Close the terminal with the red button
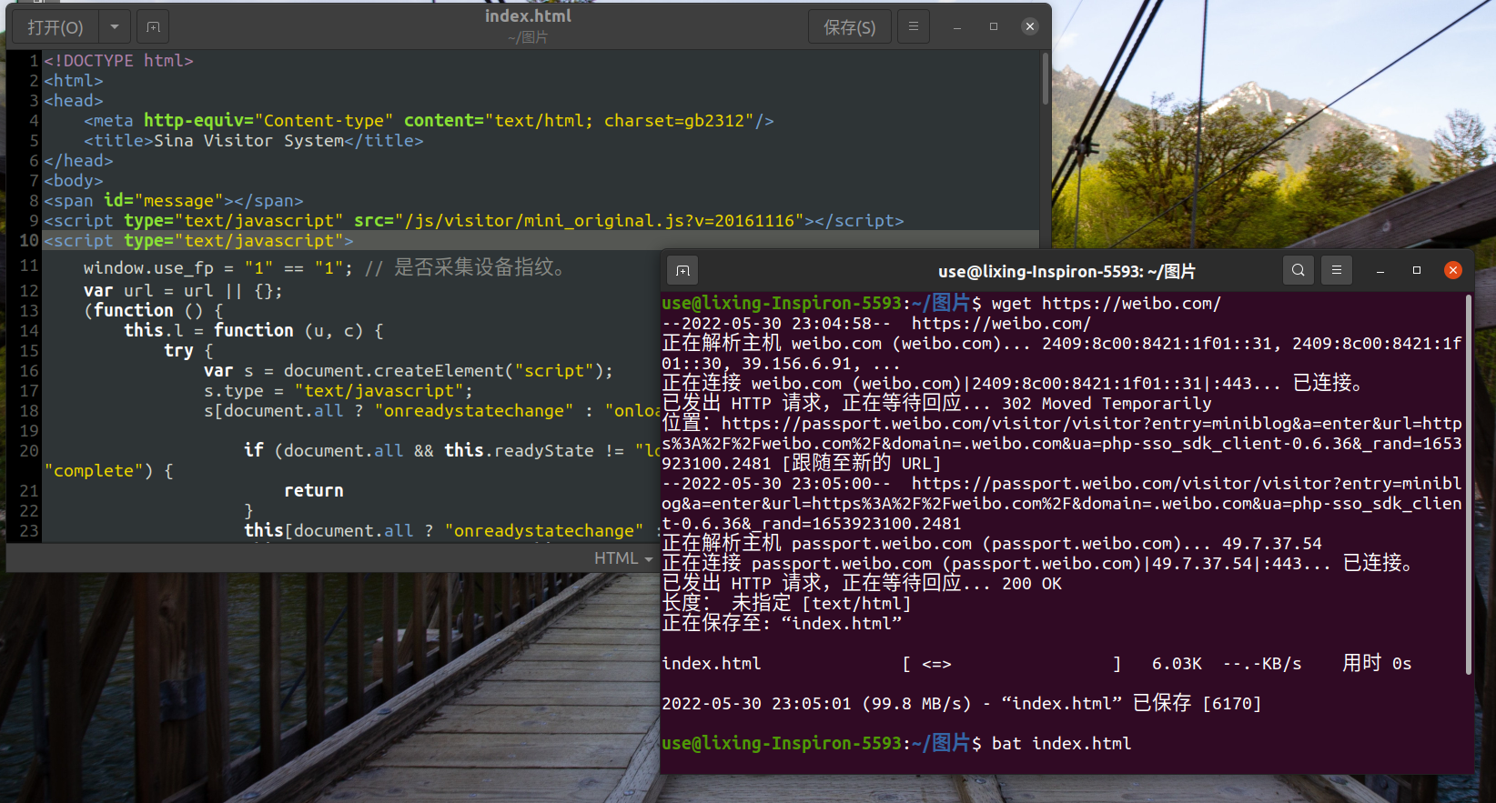 tap(1453, 270)
